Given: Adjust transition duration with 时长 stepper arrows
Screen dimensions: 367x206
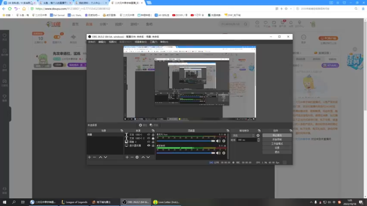Looking at the screenshot, I should pyautogui.click(x=258, y=140).
